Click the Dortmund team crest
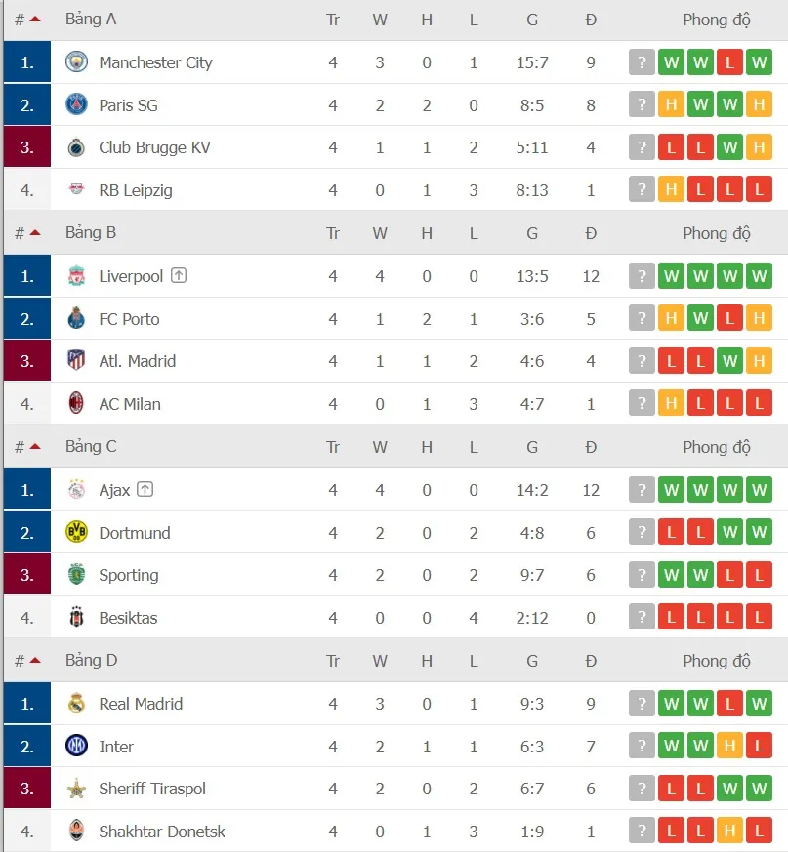788x852 pixels. (x=78, y=532)
